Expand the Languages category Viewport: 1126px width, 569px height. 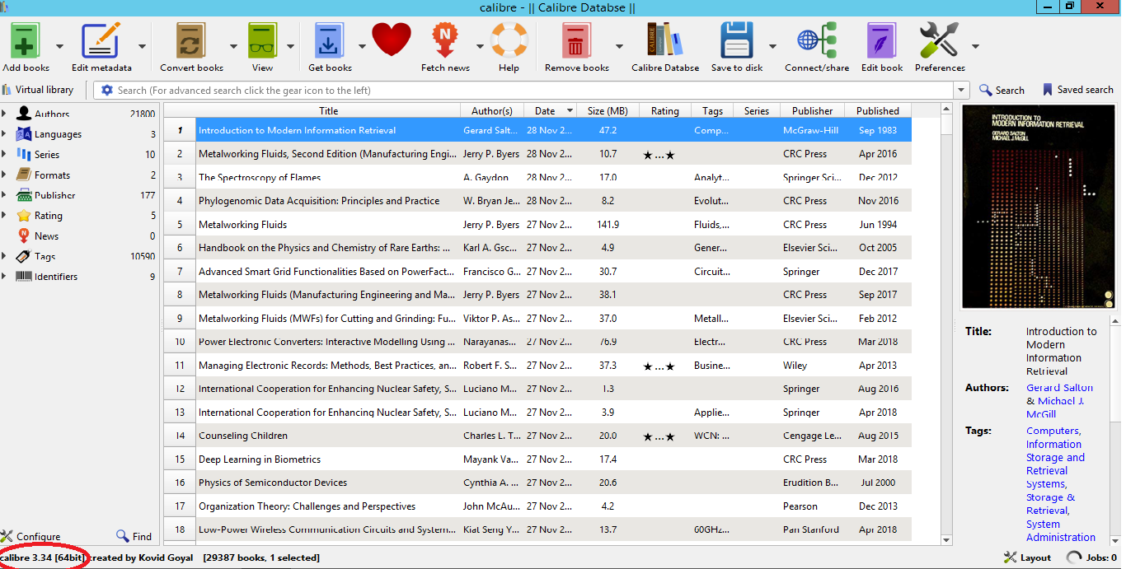(x=4, y=134)
